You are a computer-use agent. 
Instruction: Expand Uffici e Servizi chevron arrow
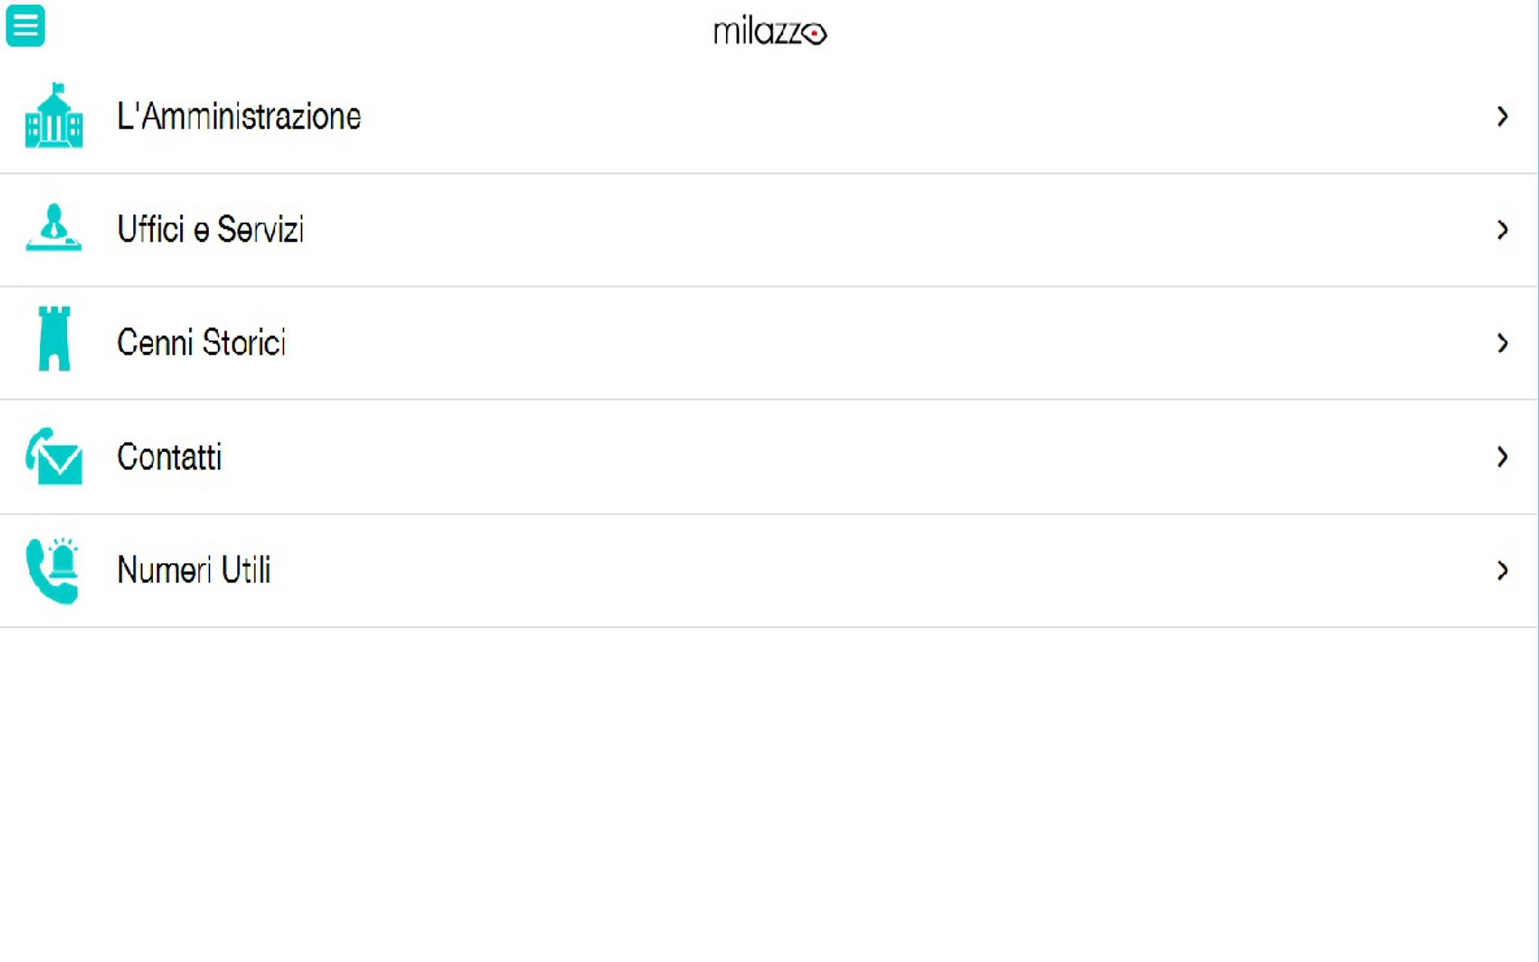pos(1502,230)
